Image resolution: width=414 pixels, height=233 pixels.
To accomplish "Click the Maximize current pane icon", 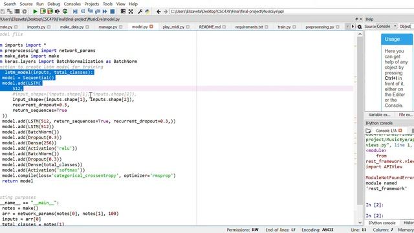I will pyautogui.click(x=123, y=12).
